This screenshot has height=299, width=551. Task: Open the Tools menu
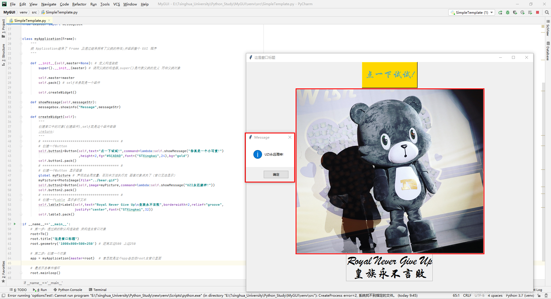[105, 4]
